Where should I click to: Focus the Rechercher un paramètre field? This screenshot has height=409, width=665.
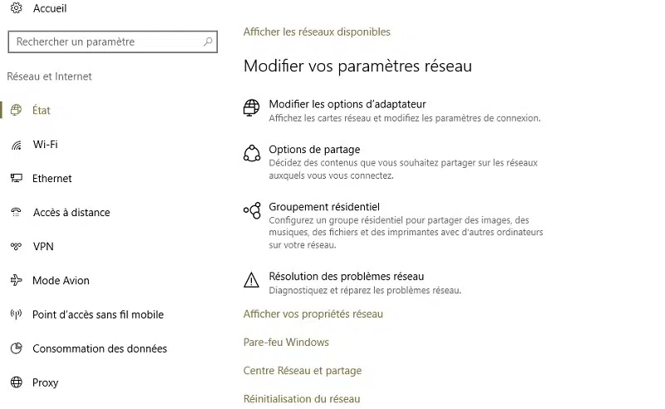point(112,42)
